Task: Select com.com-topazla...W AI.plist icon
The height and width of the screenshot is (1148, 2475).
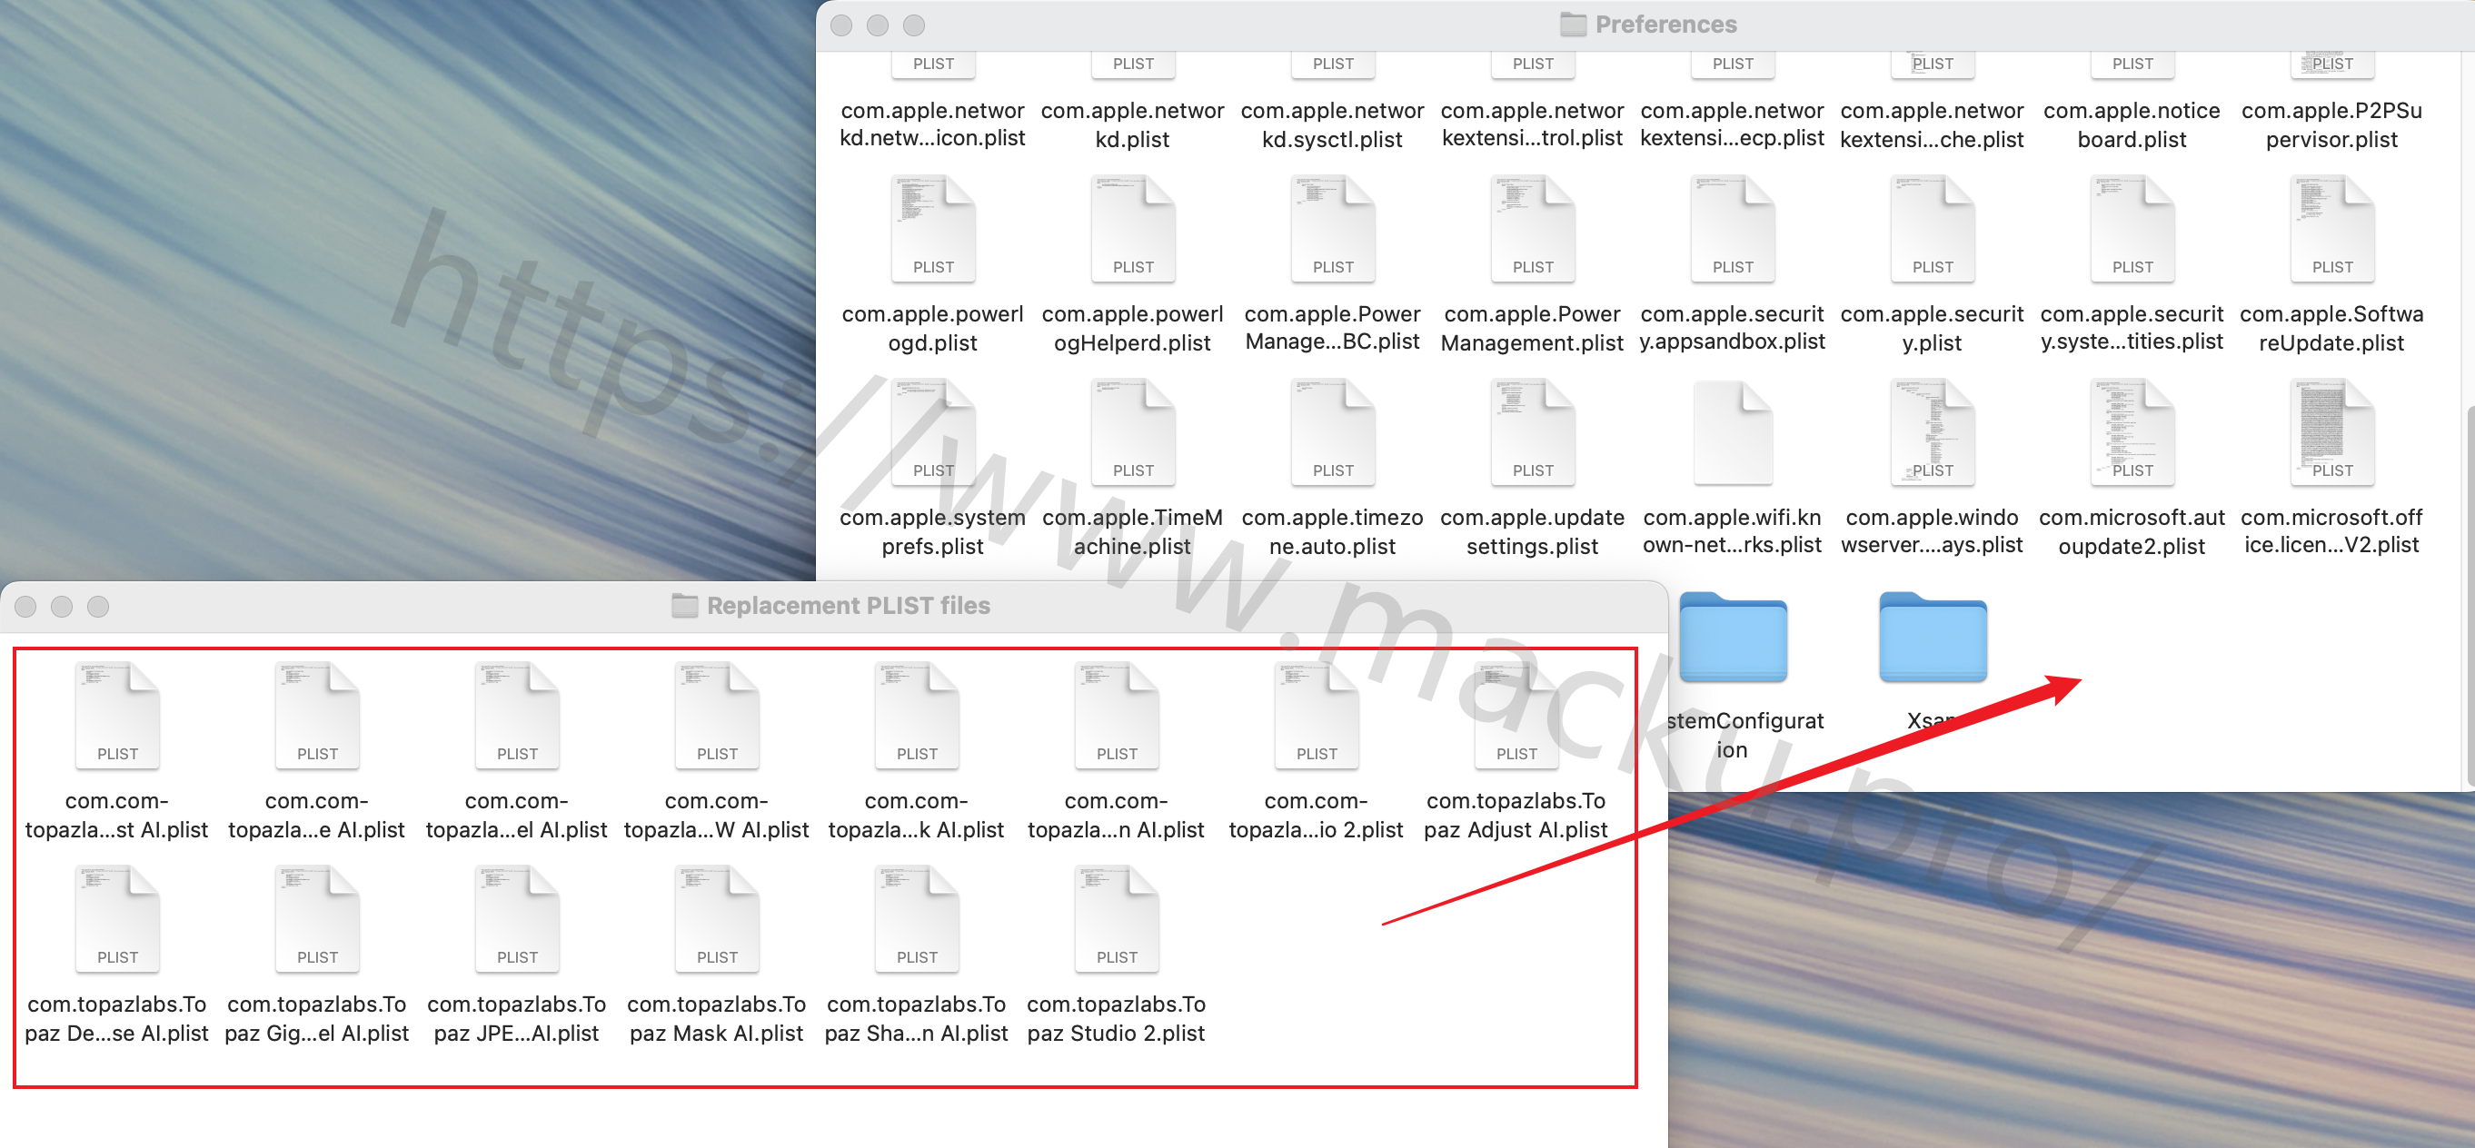Action: 717,716
